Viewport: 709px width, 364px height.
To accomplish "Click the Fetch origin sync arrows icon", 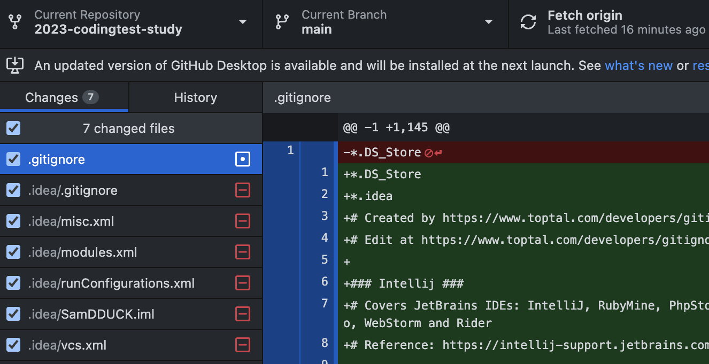I will click(x=528, y=22).
